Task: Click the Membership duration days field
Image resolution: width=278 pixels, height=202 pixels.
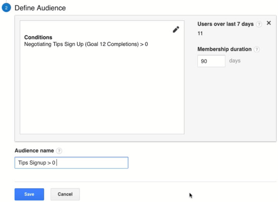Action: 211,61
